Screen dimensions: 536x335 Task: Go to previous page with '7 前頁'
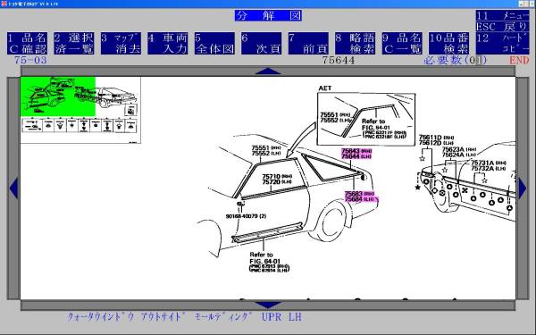[308, 44]
